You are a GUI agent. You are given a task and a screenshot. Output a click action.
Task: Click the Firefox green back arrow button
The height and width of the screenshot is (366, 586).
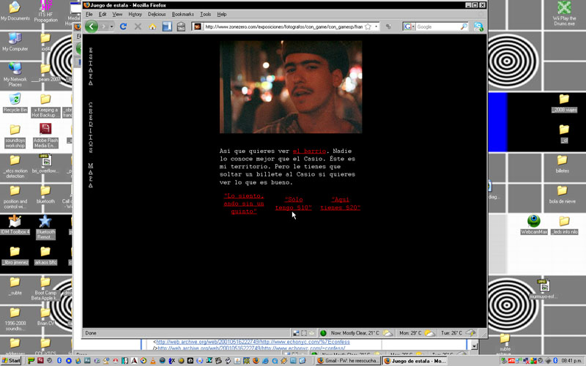(x=92, y=26)
